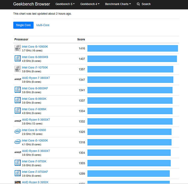
Task: Click the score value 1304
Action: (x=82, y=153)
